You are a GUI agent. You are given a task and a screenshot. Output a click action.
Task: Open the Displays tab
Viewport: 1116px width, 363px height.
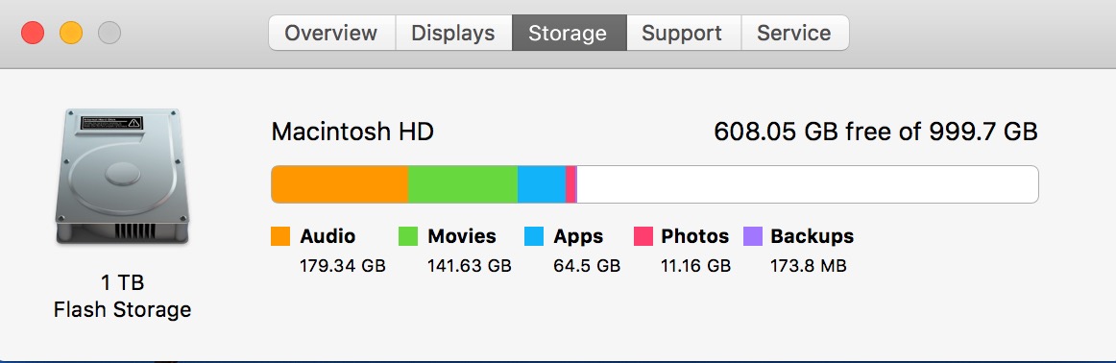(453, 33)
